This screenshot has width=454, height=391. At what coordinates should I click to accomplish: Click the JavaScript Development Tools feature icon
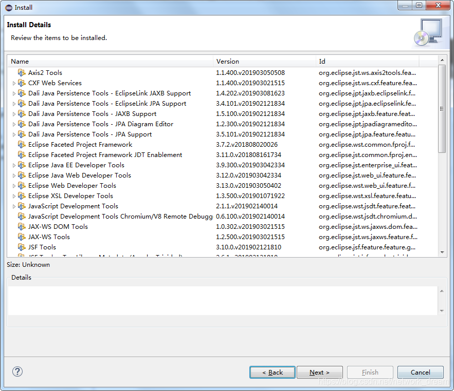coord(22,206)
